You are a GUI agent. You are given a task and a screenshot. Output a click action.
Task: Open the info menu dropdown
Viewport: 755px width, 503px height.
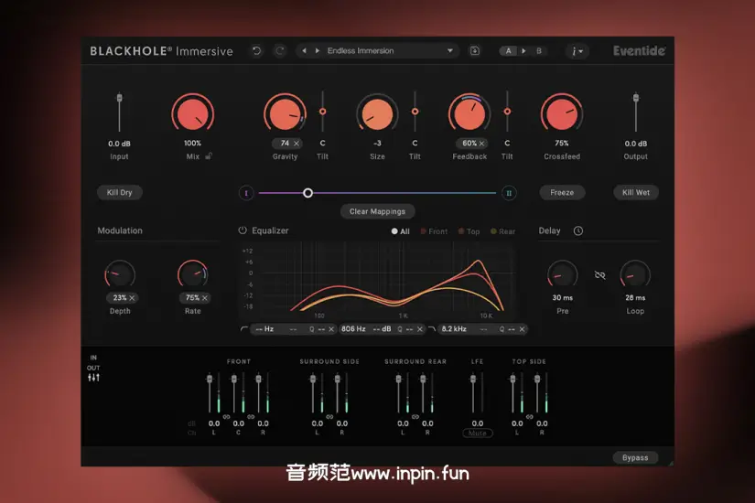coord(577,51)
